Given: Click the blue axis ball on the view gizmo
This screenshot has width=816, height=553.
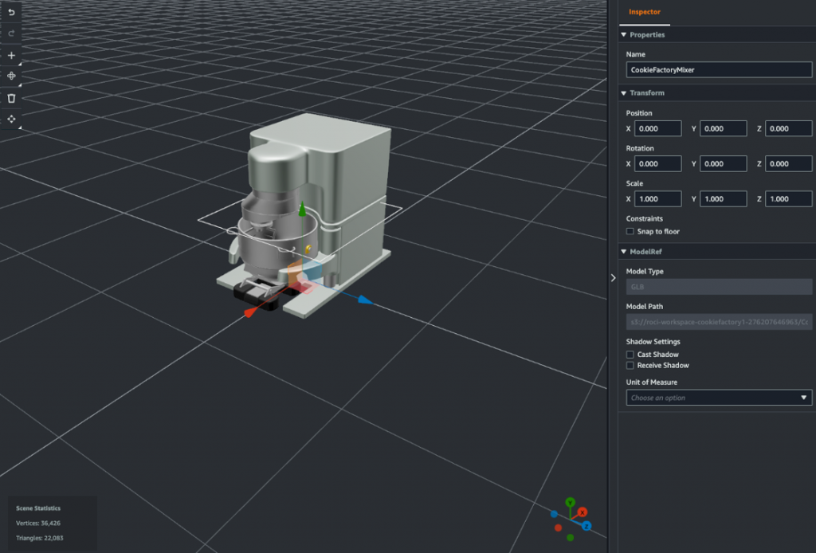Looking at the screenshot, I should (x=586, y=526).
